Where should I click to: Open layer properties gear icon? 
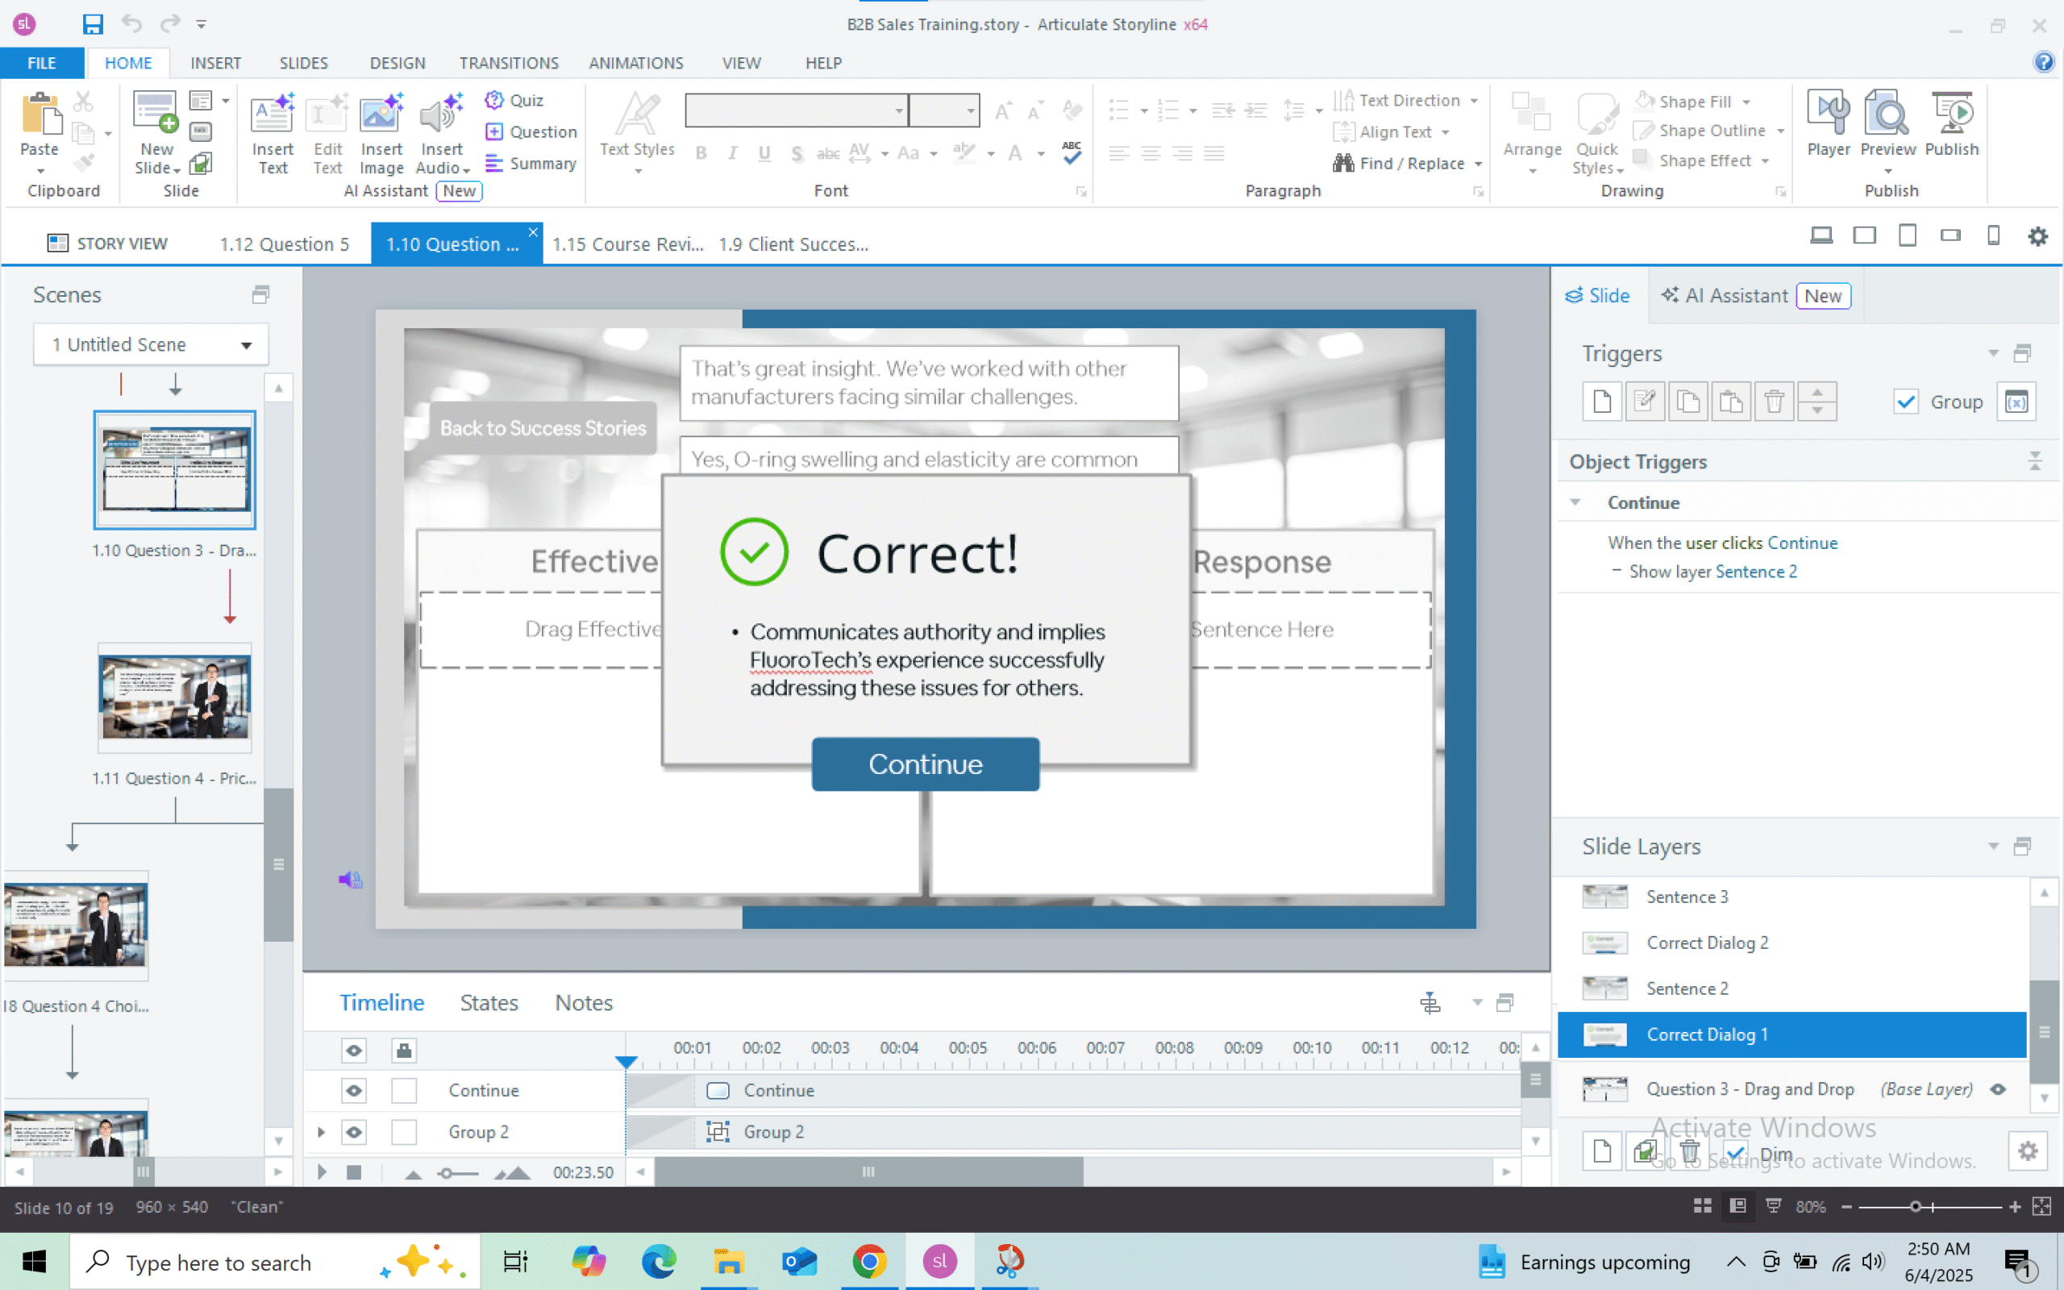2028,1151
